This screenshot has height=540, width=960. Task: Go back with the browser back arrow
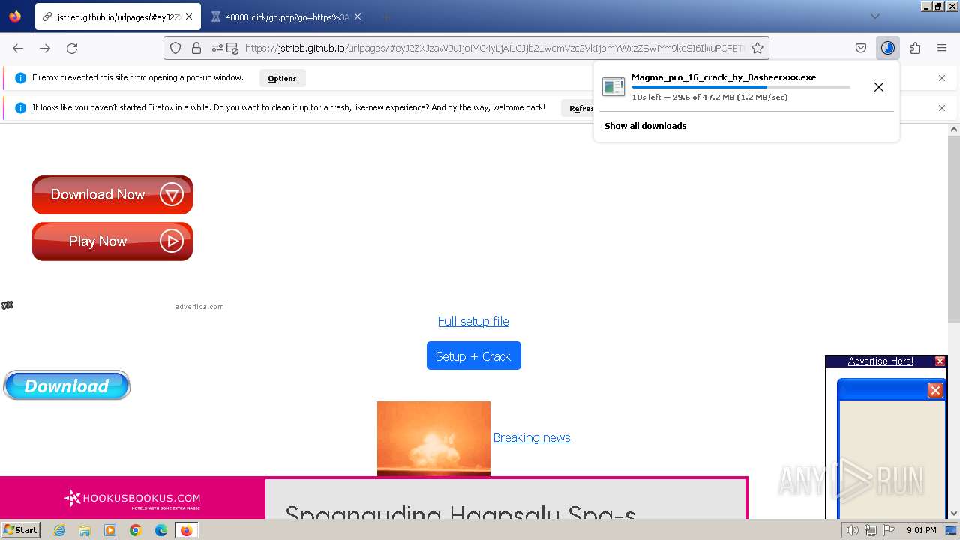[x=18, y=48]
